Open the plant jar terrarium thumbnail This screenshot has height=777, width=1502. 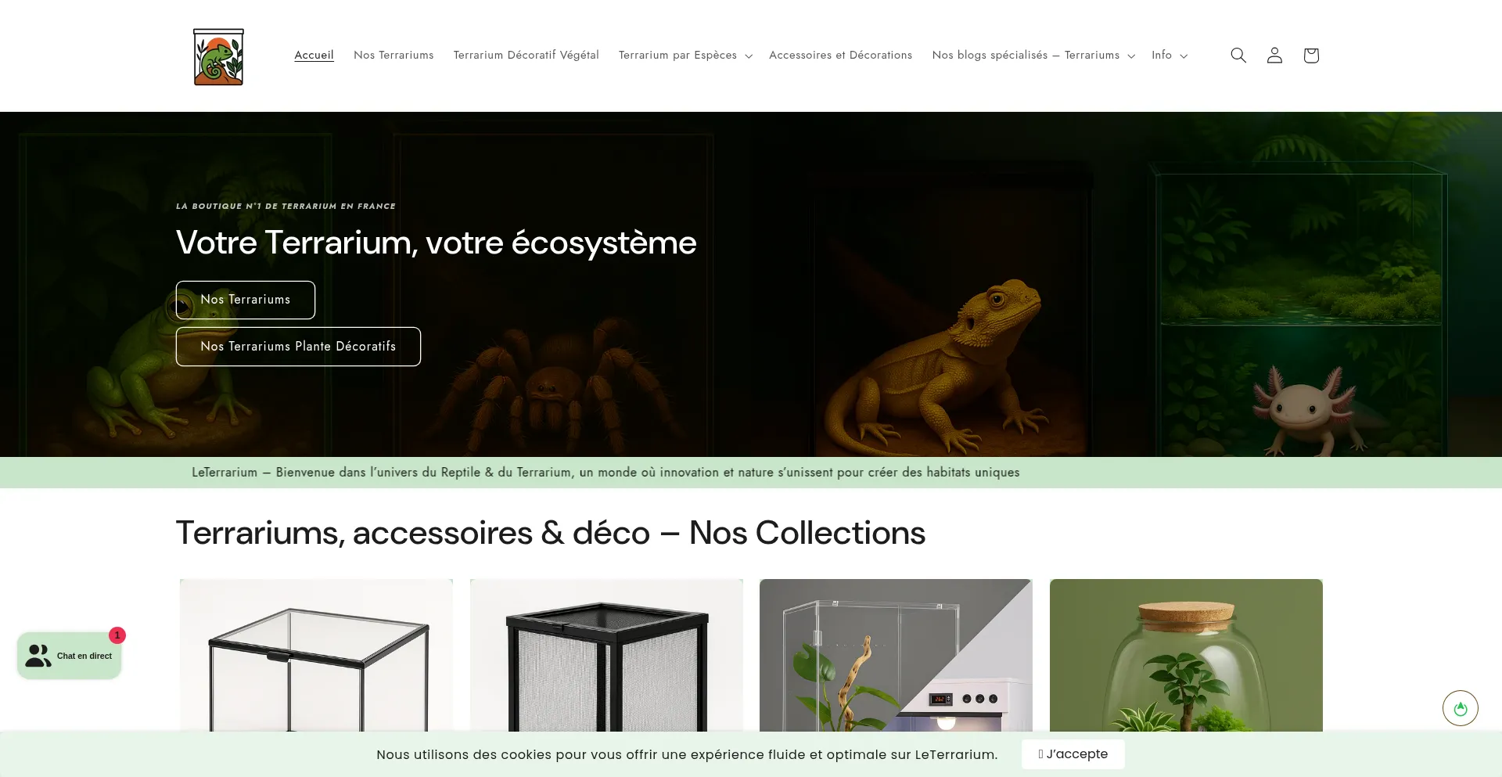point(1186,656)
